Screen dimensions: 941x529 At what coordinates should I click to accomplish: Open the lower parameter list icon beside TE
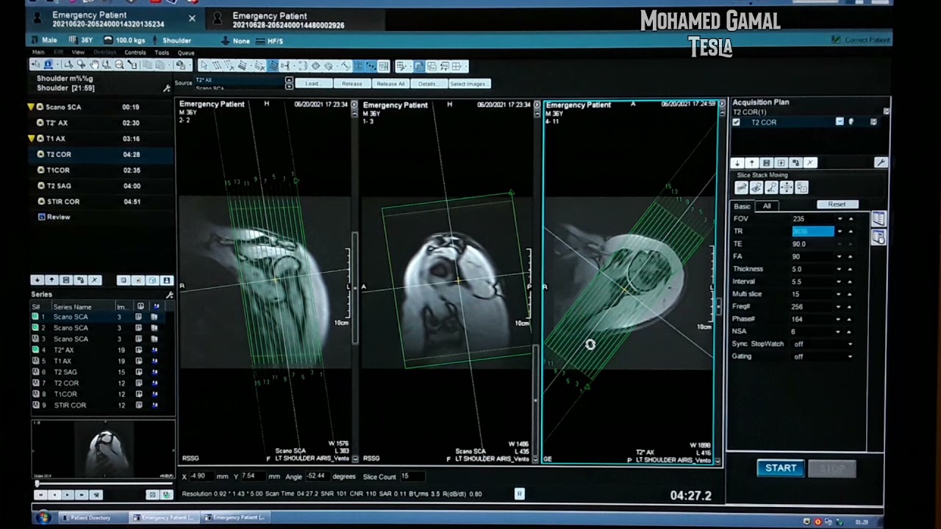click(x=878, y=237)
